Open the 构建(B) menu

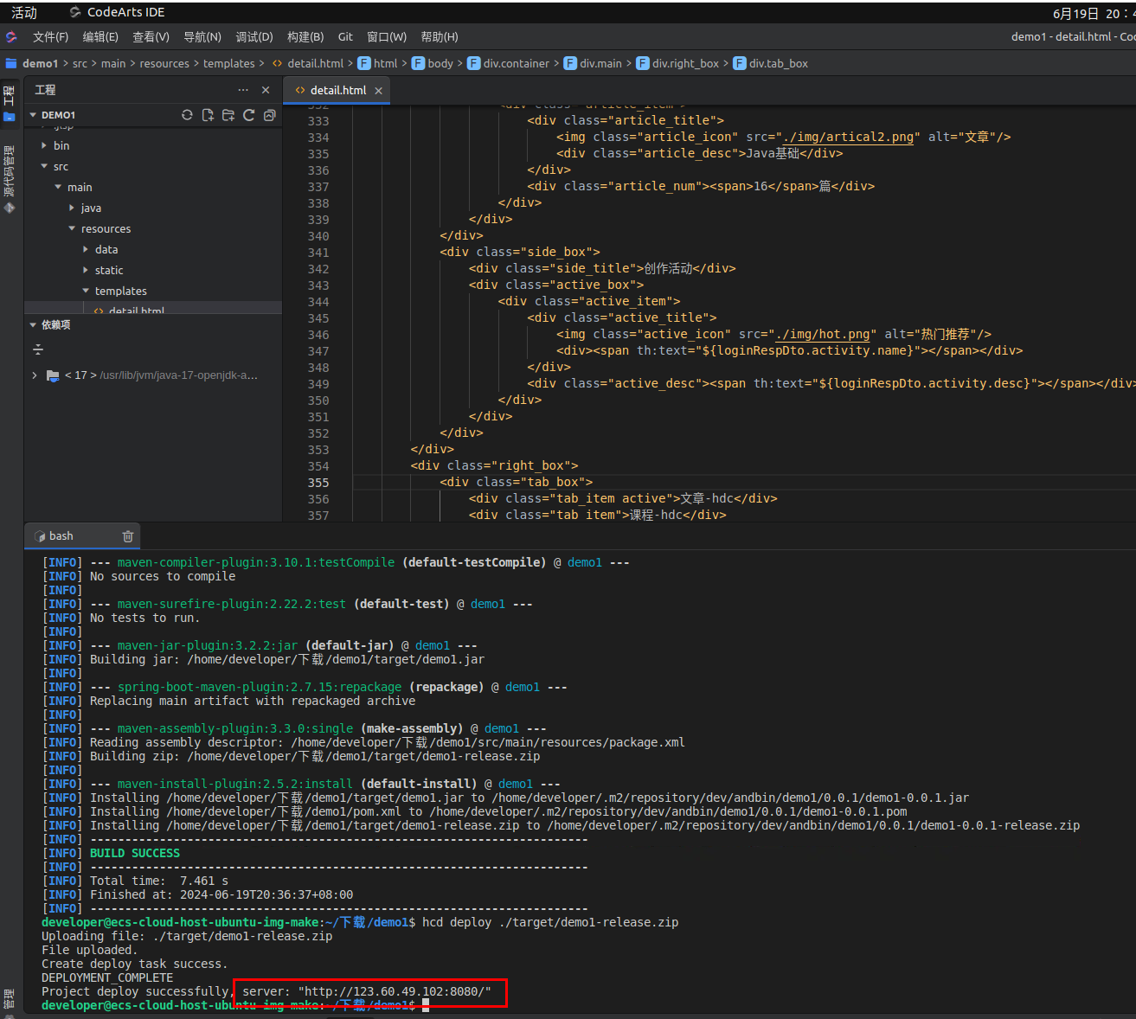(x=305, y=37)
